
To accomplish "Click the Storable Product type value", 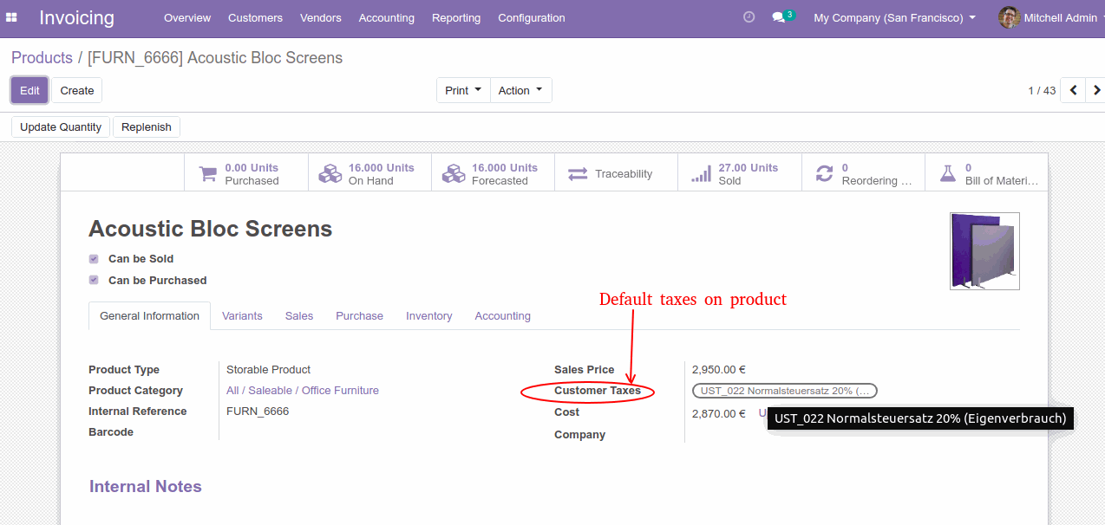I will [268, 370].
